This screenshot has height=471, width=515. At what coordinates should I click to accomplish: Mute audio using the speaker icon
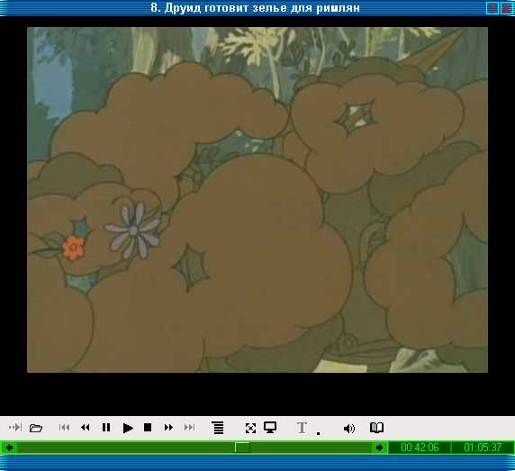(348, 429)
